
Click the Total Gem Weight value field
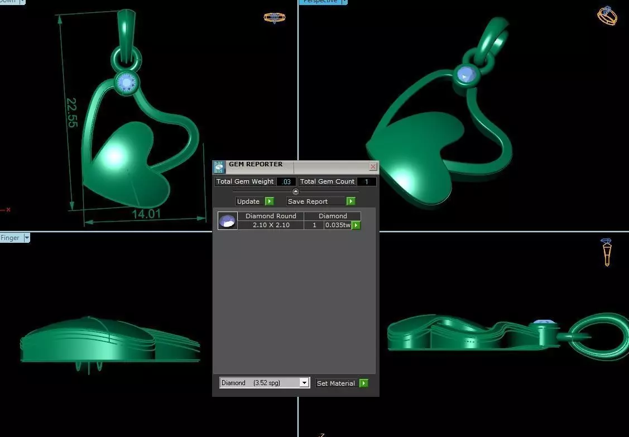point(286,182)
